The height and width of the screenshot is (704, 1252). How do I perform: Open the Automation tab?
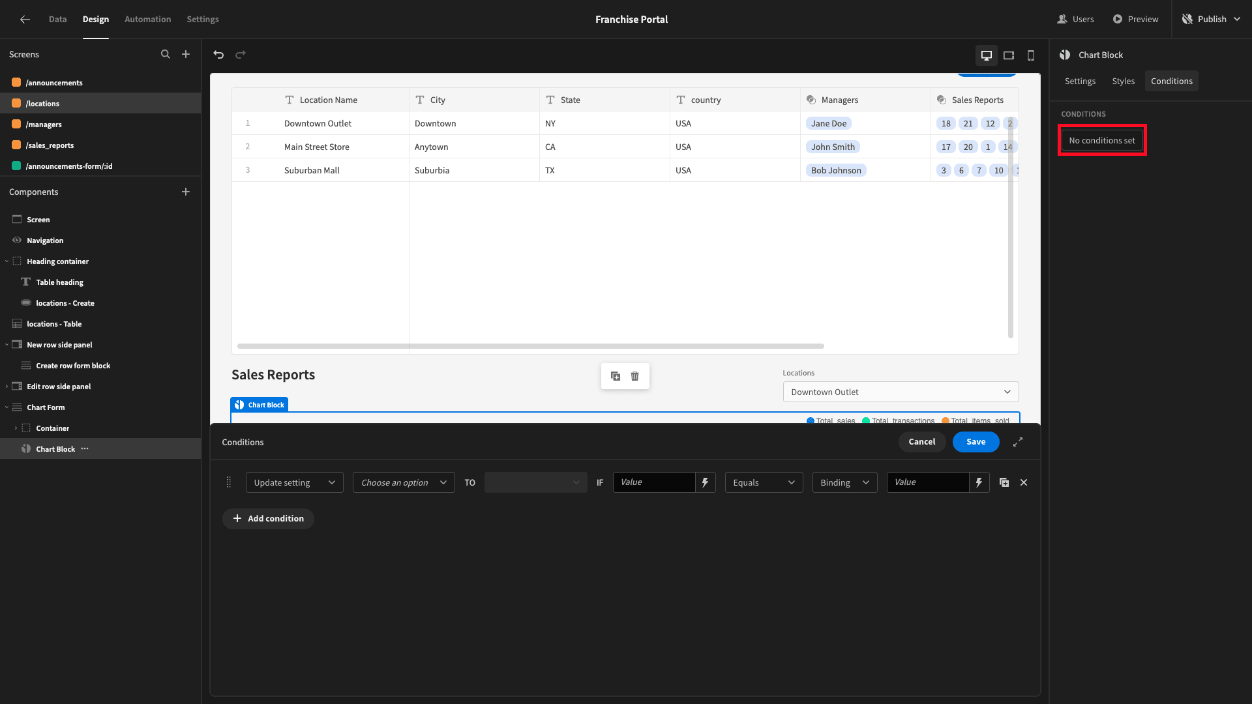point(148,20)
